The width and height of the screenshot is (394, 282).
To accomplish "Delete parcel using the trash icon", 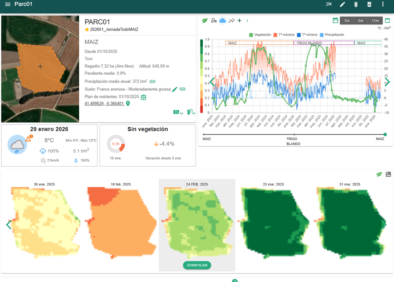I will (x=369, y=4).
